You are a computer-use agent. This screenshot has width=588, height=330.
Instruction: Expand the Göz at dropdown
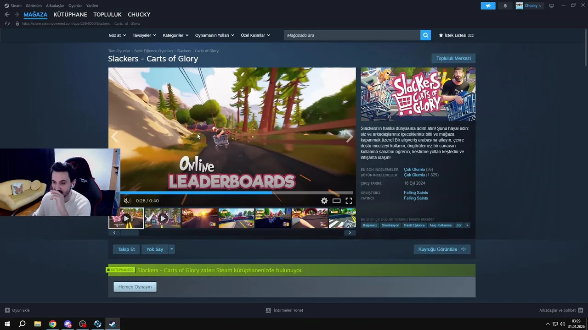tap(117, 35)
